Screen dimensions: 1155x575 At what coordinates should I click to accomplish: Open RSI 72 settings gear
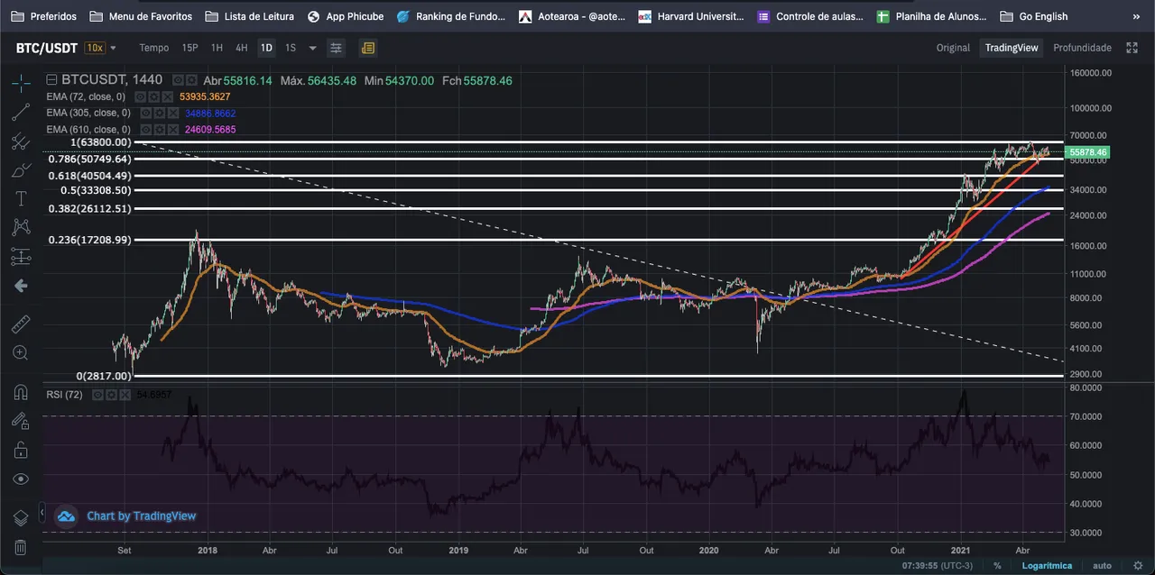[x=111, y=395]
